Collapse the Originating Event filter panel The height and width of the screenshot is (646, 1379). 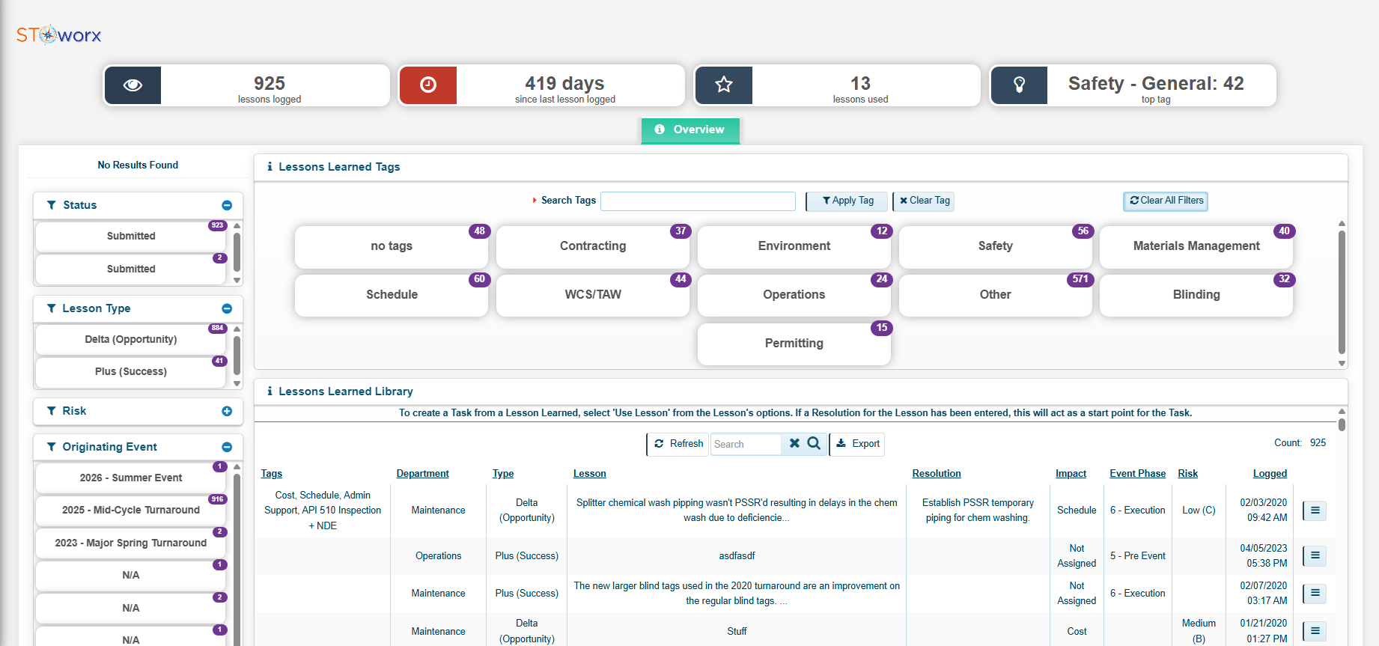(x=227, y=447)
